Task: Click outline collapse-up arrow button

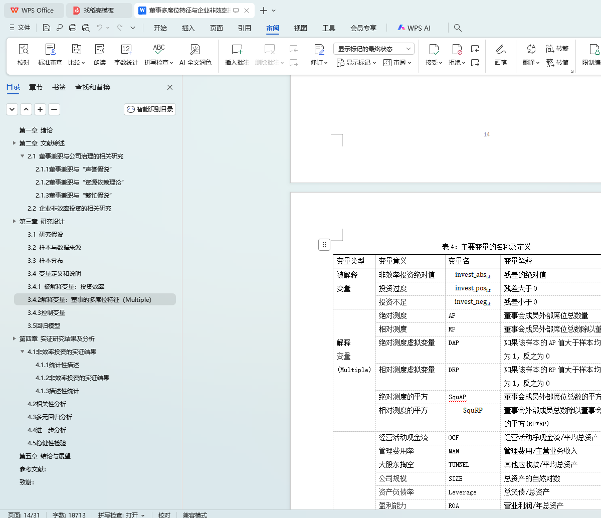Action: point(26,109)
